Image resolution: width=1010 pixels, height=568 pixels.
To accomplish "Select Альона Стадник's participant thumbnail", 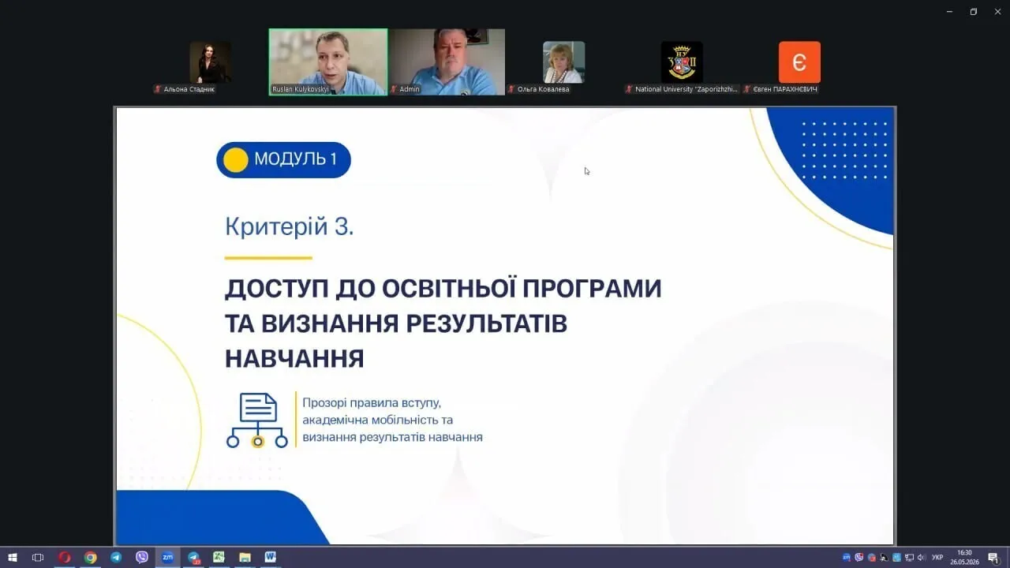I will click(210, 62).
